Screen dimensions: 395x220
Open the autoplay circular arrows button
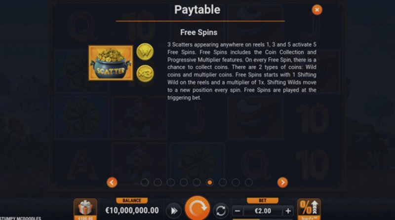[x=221, y=211]
